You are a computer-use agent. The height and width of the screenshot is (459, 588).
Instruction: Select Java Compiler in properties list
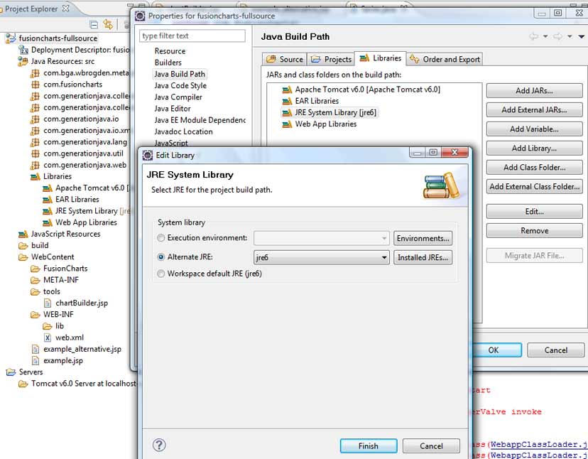(x=178, y=97)
